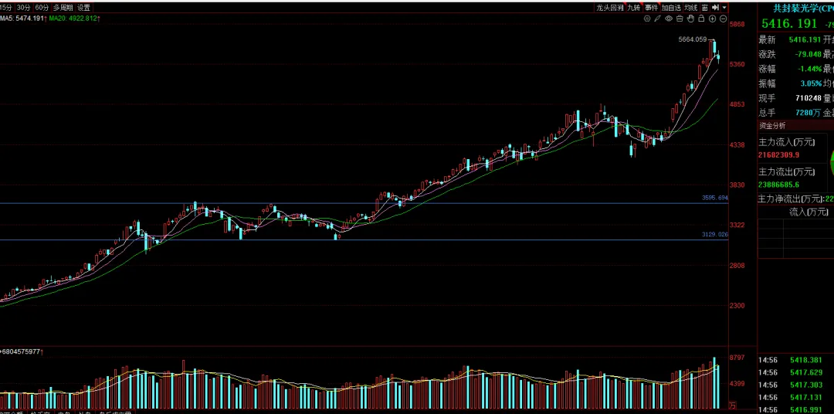Open the 事件 events button

pyautogui.click(x=652, y=8)
